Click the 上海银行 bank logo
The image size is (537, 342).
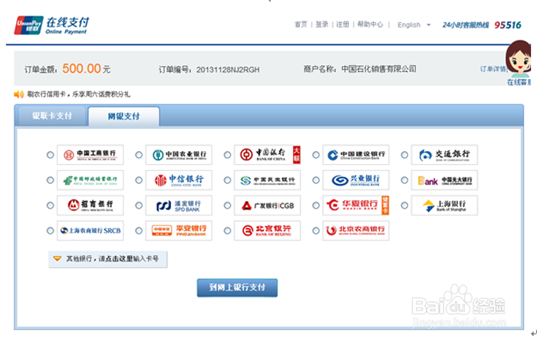click(444, 206)
